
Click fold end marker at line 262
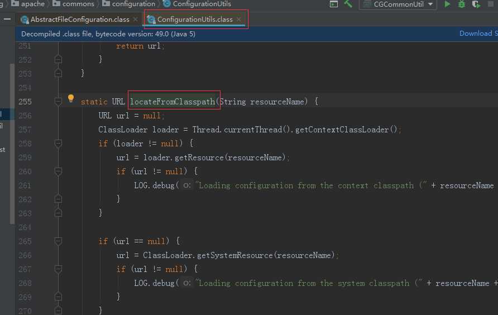pos(58,199)
